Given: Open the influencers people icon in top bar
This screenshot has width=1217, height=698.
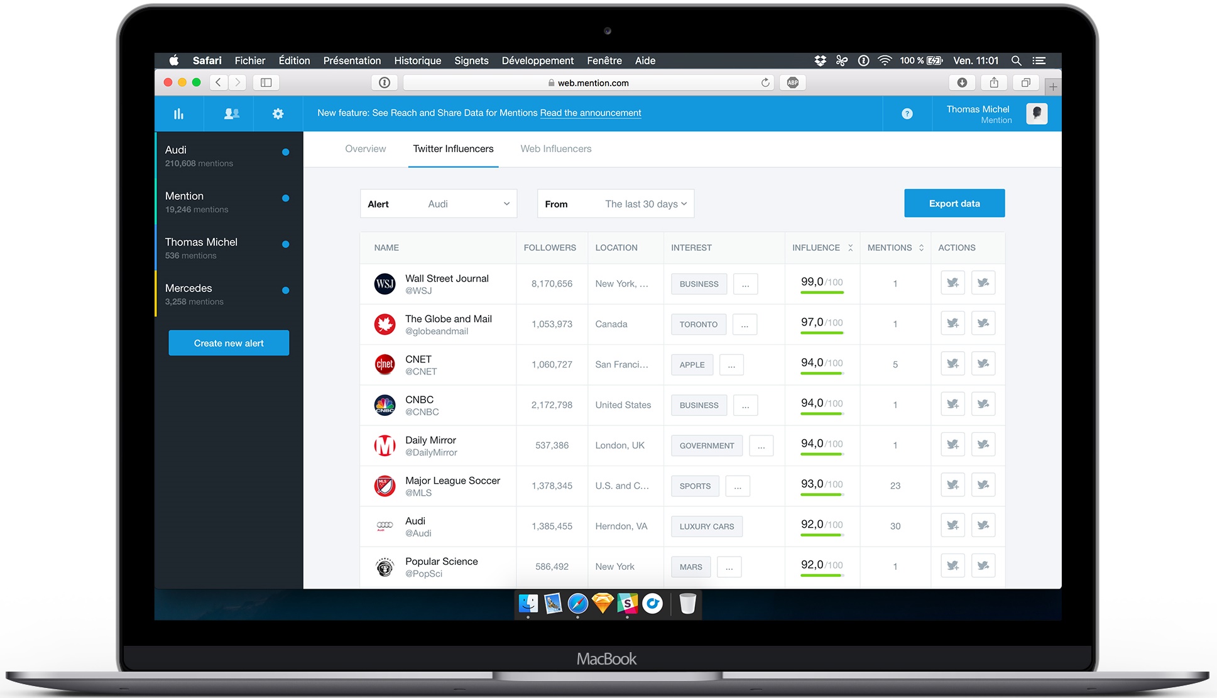Looking at the screenshot, I should (x=232, y=114).
